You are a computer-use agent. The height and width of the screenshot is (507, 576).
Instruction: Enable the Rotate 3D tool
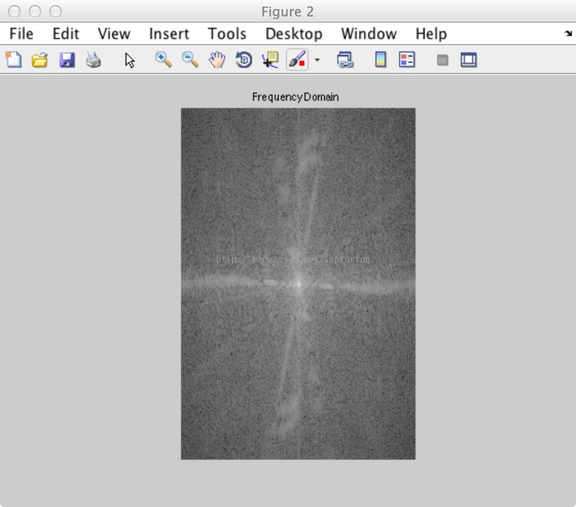tap(244, 60)
